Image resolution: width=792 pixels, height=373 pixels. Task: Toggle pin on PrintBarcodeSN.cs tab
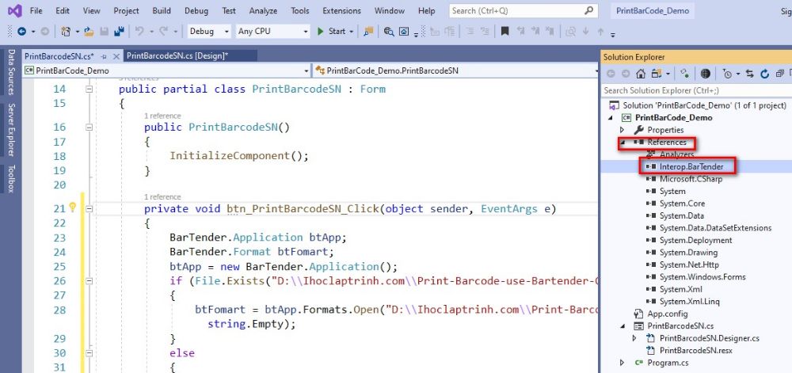click(104, 56)
